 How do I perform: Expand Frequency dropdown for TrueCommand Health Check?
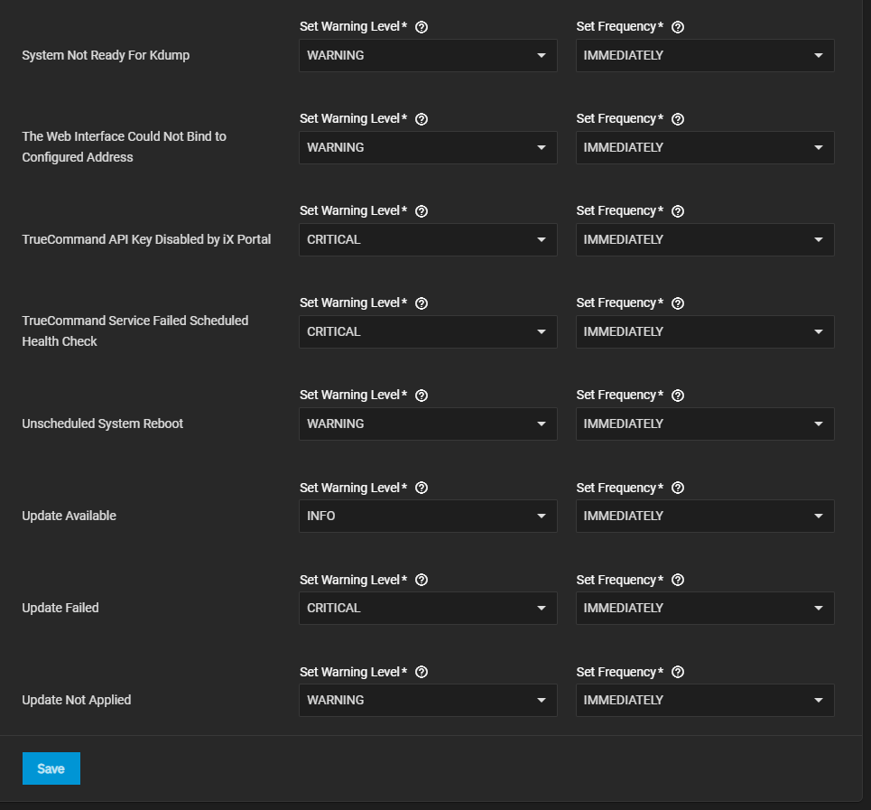(x=705, y=332)
